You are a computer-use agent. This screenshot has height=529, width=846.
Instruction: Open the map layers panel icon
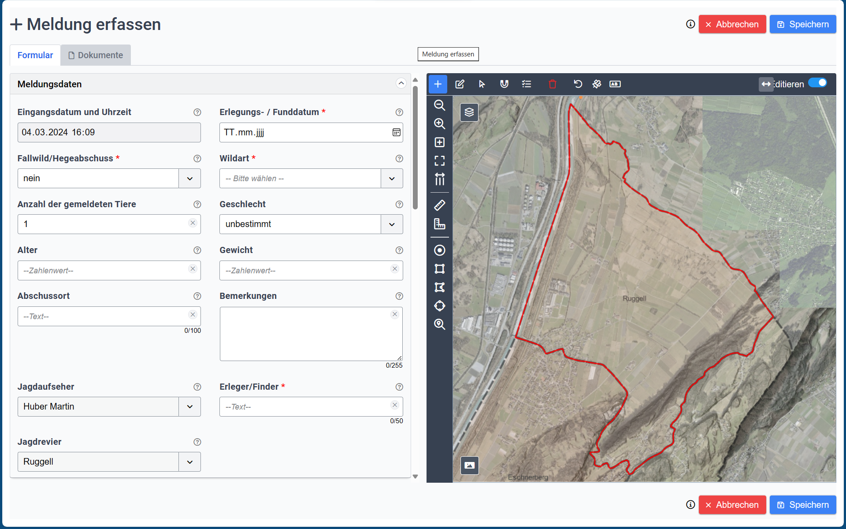pos(469,112)
